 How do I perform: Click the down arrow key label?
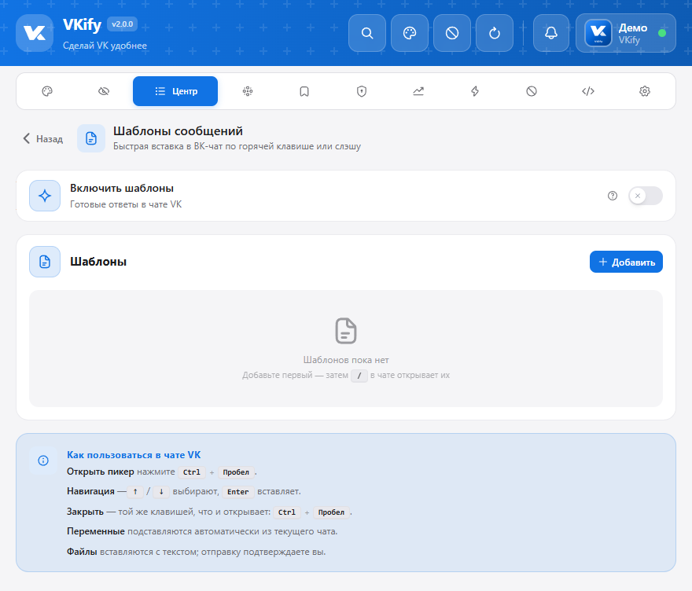tap(161, 492)
